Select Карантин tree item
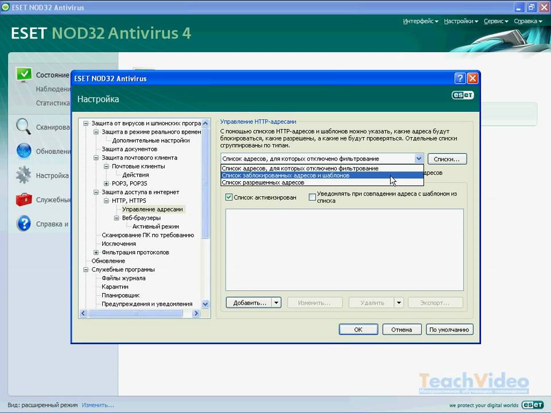This screenshot has width=551, height=413. click(x=115, y=287)
